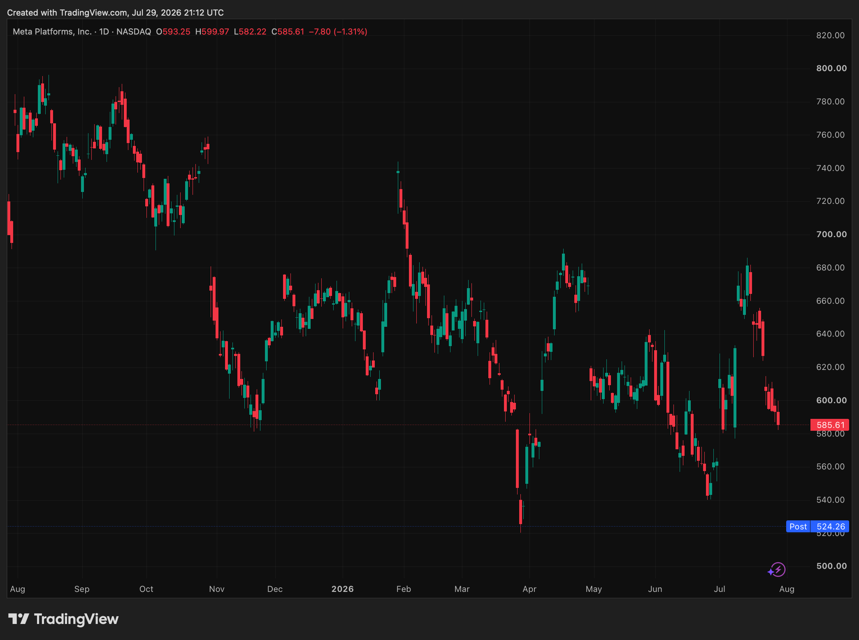Click the TradingView logo icon
859x640 pixels.
tap(19, 619)
